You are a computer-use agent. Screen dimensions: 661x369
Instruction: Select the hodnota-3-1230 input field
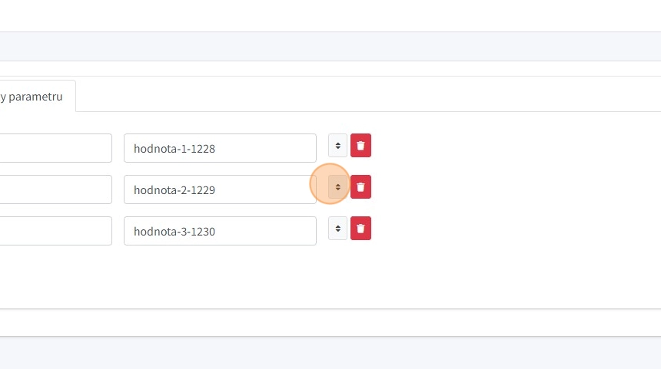coord(220,231)
